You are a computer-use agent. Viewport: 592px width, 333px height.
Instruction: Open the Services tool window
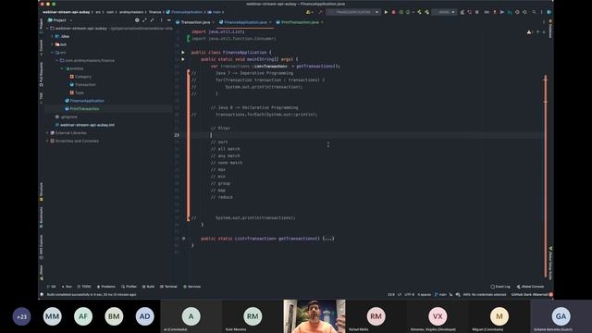(192, 287)
